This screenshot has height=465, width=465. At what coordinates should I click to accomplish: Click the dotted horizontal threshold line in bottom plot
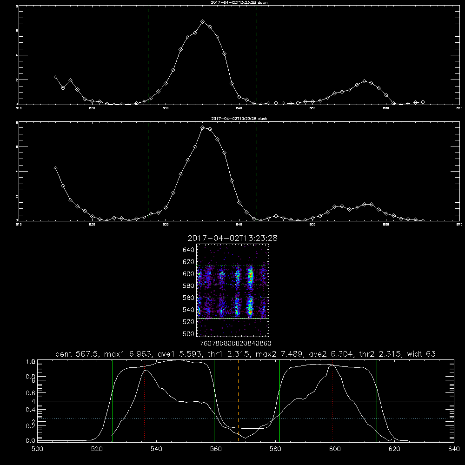(246, 418)
